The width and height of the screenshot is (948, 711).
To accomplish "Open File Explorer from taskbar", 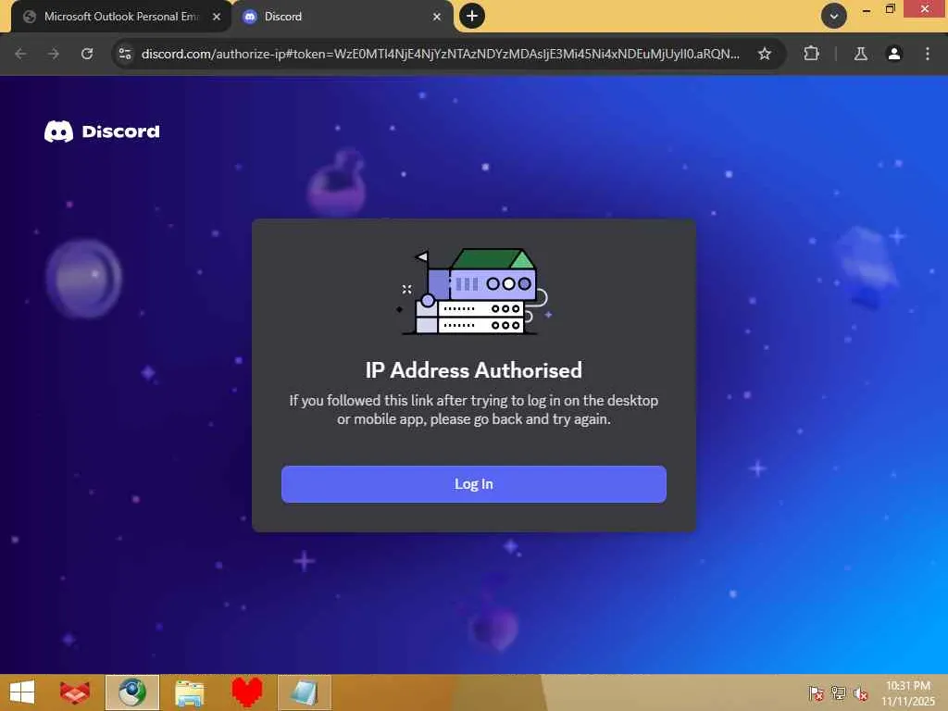I will coord(189,692).
